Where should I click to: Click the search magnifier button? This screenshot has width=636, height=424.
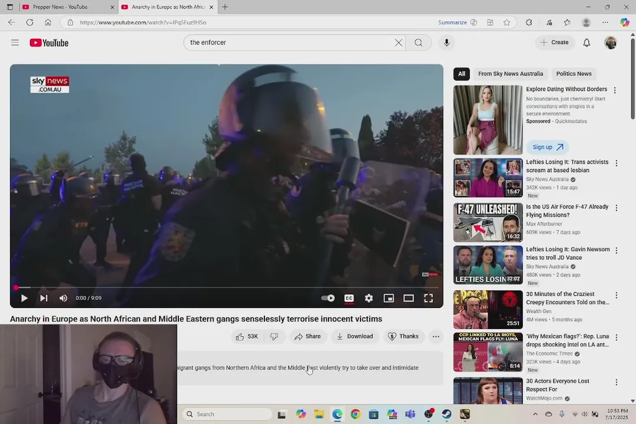coord(419,42)
